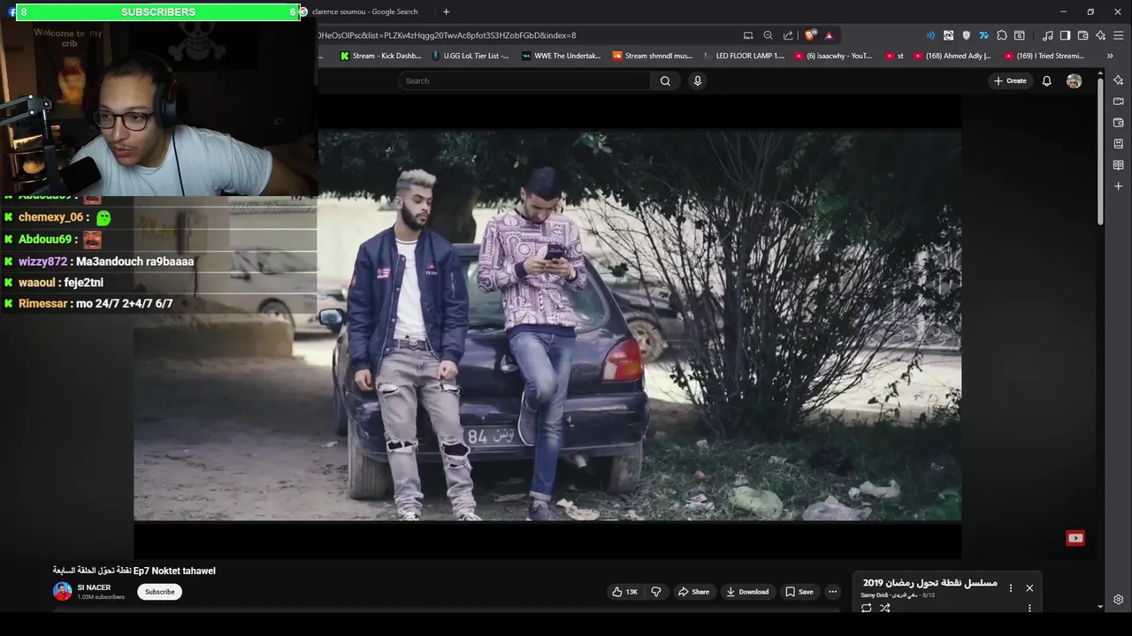Open sidebar settings gear icon

pos(1118,600)
